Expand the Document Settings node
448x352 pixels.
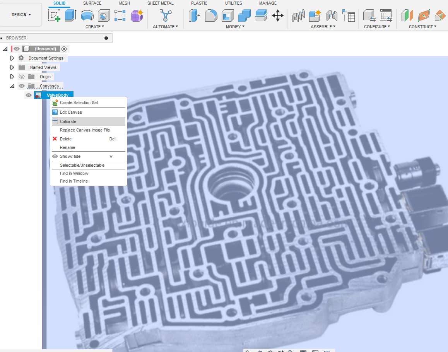point(12,58)
